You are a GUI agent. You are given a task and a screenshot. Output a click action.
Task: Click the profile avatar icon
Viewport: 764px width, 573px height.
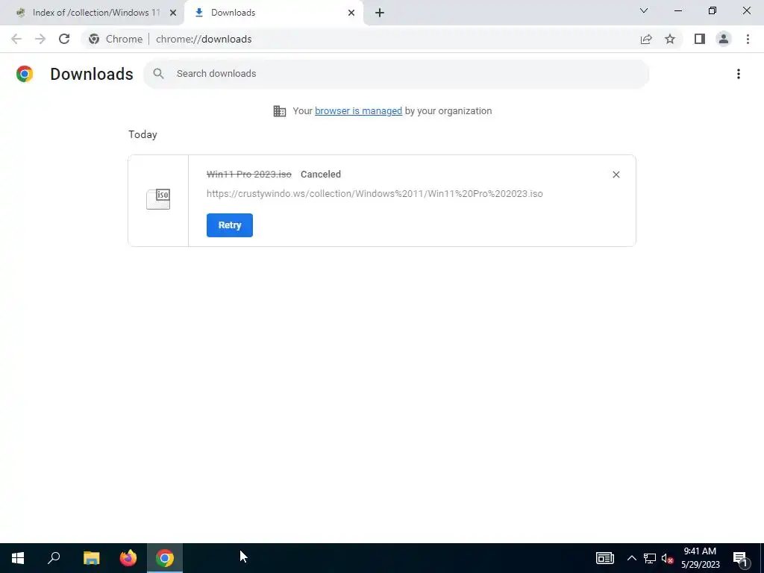pyautogui.click(x=723, y=39)
